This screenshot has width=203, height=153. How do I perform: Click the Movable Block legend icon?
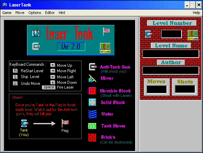pos(92,91)
